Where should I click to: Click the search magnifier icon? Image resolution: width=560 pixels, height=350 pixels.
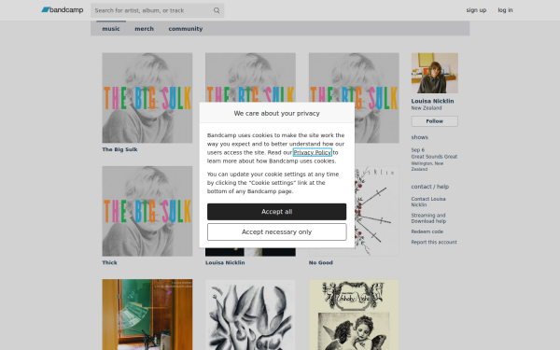point(217,10)
